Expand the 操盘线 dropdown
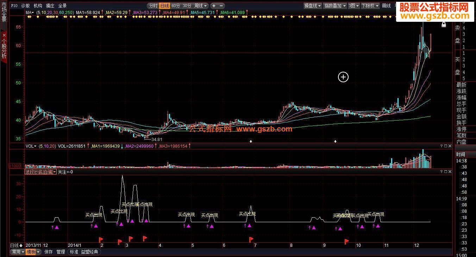Image resolution: width=476 pixels, height=257 pixels. (313, 6)
